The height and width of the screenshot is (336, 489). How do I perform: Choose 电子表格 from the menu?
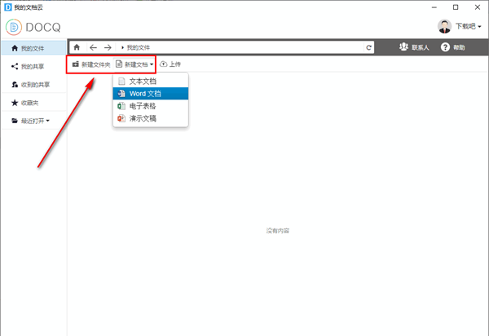point(151,106)
